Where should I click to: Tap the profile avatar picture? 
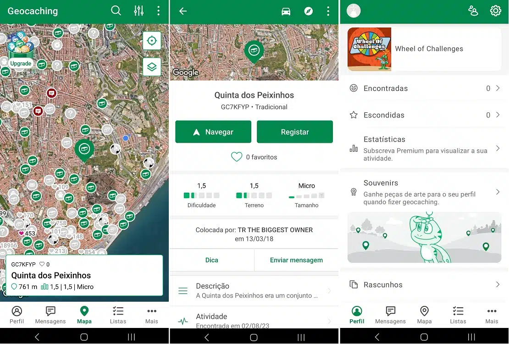coord(354,11)
